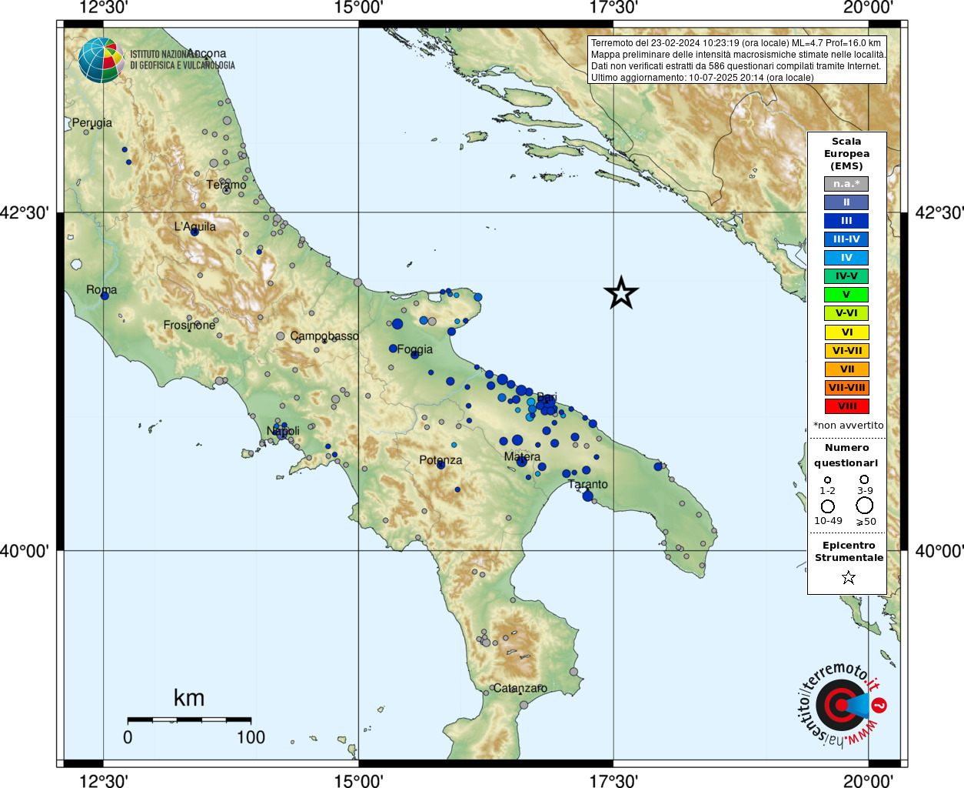Click the bottom 17°30' longitude label
Image resolution: width=964 pixels, height=788 pixels.
(x=613, y=780)
